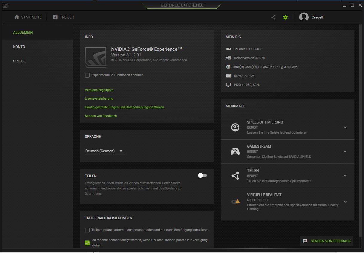Image resolution: width=364 pixels, height=253 pixels.
Task: Click the NVIDIA icon beside Treiberversion
Action: pos(228,58)
